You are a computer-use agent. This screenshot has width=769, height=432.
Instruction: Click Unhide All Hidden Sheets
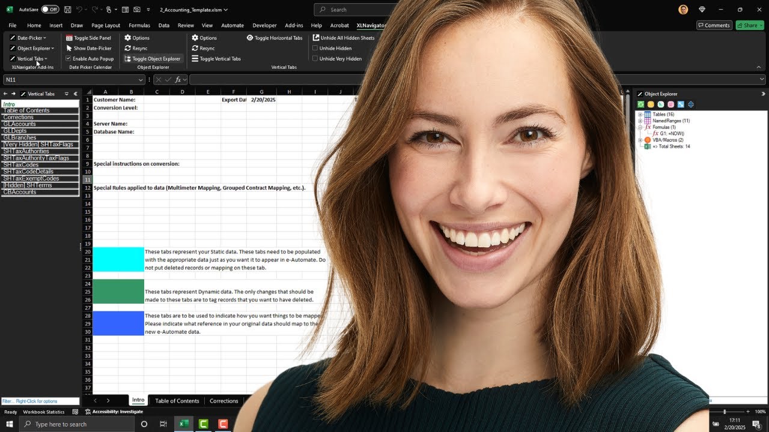(344, 38)
